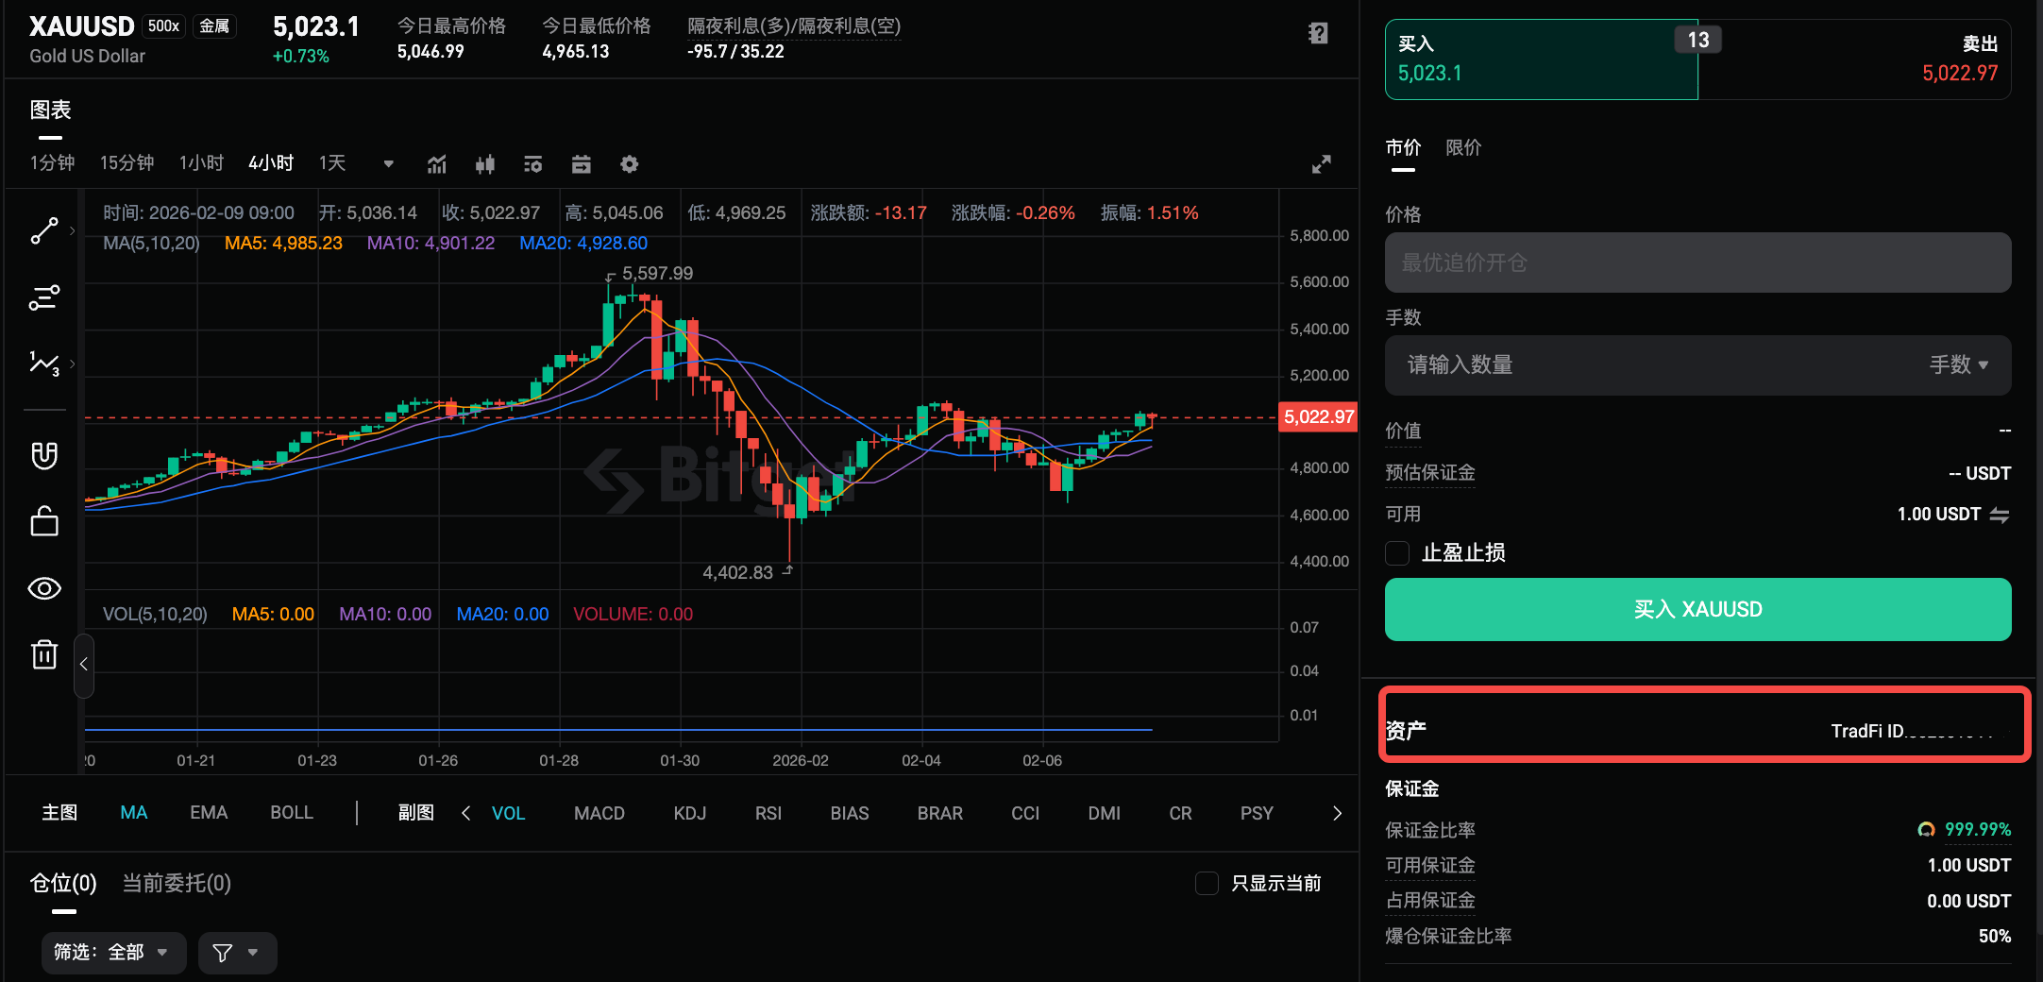The image size is (2043, 982).
Task: Delete drawings with the trash icon
Action: click(44, 653)
